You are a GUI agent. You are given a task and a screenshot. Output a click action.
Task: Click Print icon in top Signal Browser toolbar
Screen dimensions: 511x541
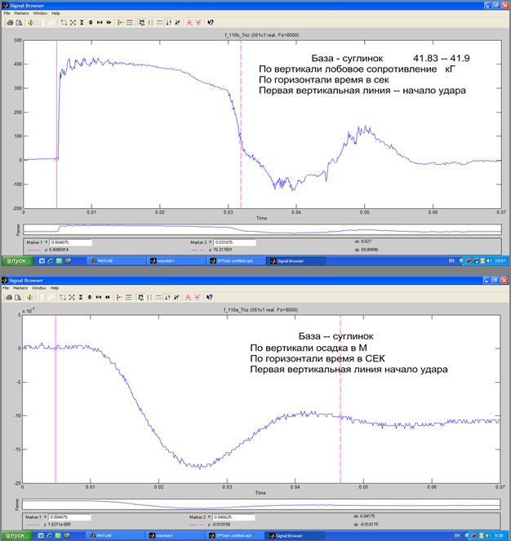10,23
